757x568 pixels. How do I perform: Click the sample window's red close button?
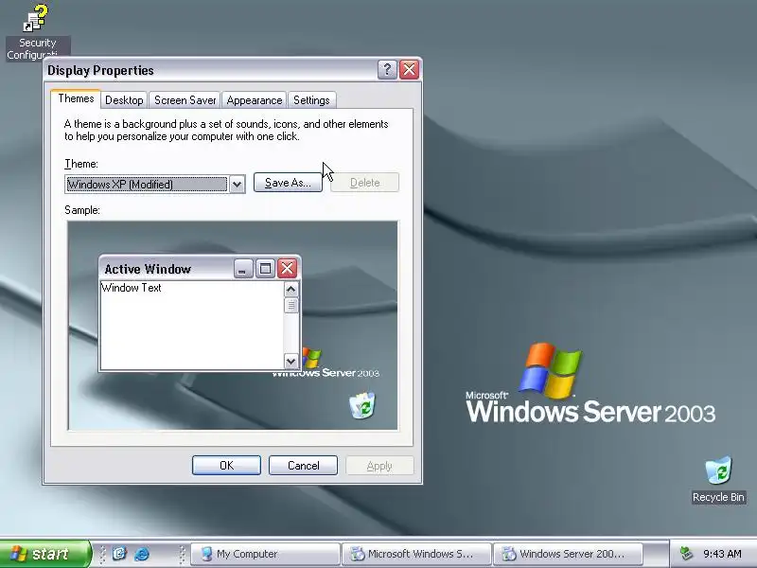[x=288, y=268]
